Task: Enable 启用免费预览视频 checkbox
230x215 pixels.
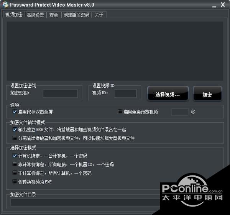Action: (x=120, y=112)
